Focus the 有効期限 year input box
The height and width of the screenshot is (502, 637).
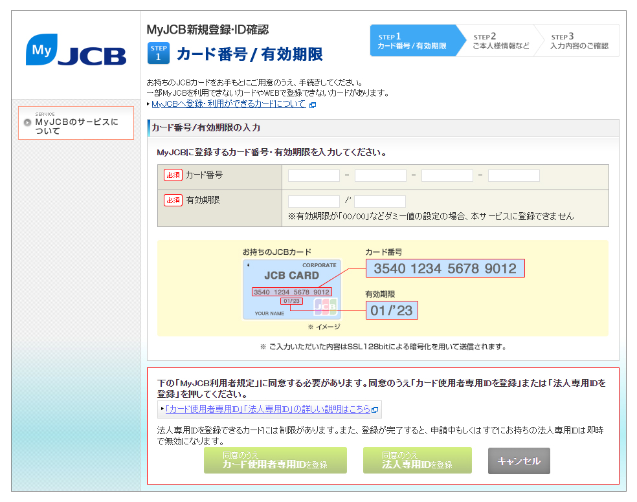(380, 201)
